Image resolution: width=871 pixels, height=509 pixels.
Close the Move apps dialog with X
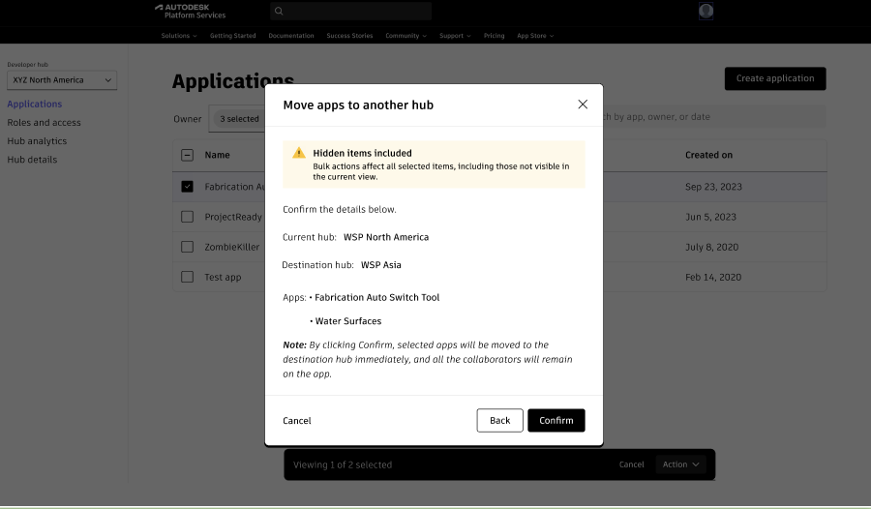pos(583,105)
